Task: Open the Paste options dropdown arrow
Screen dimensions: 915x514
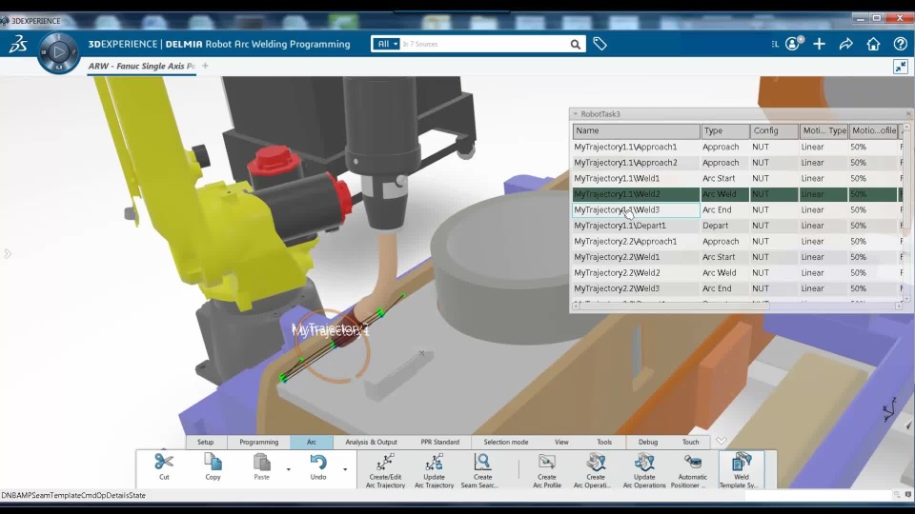Action: [x=288, y=469]
